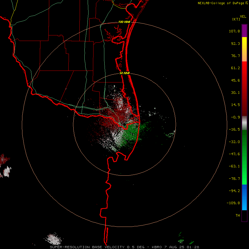Image resolution: width=249 pixels, height=249 pixels.
Task: Click the -109.8 legend value
Action: pyautogui.click(x=233, y=203)
